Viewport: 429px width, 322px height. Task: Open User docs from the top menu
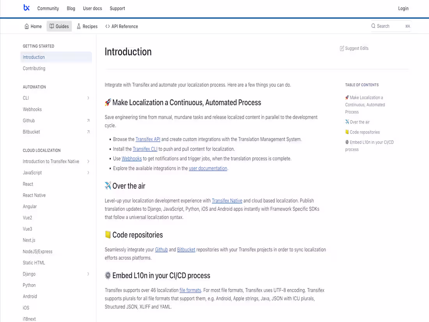tap(92, 8)
